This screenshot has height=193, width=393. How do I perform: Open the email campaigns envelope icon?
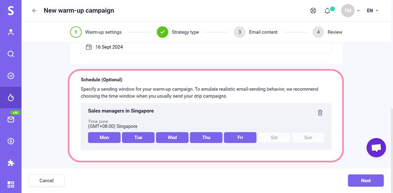tap(11, 119)
